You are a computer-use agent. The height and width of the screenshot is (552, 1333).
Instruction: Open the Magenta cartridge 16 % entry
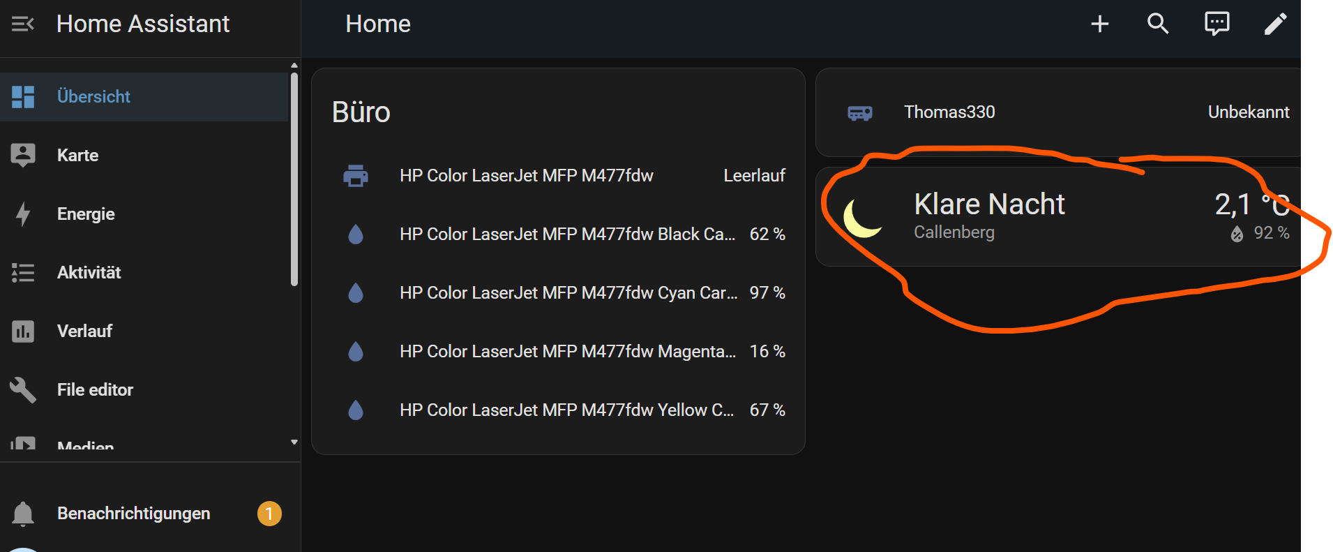[568, 352]
